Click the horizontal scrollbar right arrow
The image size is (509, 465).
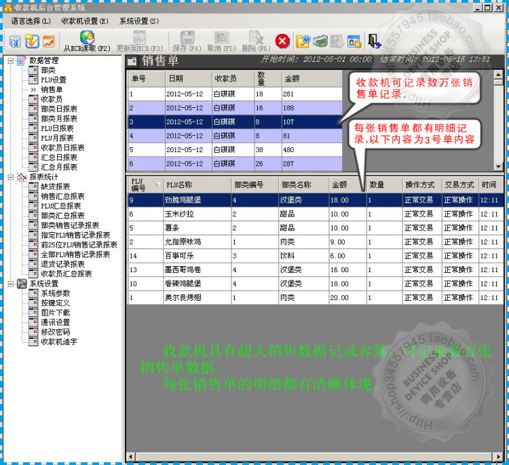[499, 457]
